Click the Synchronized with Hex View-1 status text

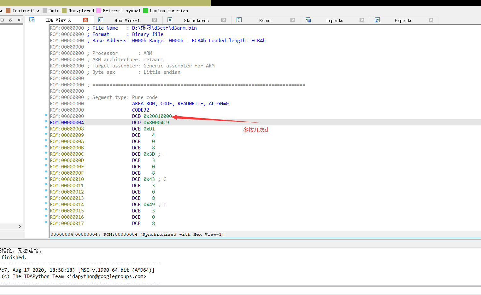[183, 234]
